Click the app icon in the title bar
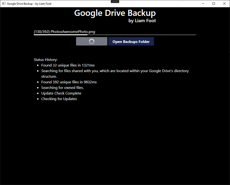Image resolution: width=230 pixels, height=185 pixels. [x=4, y=3]
